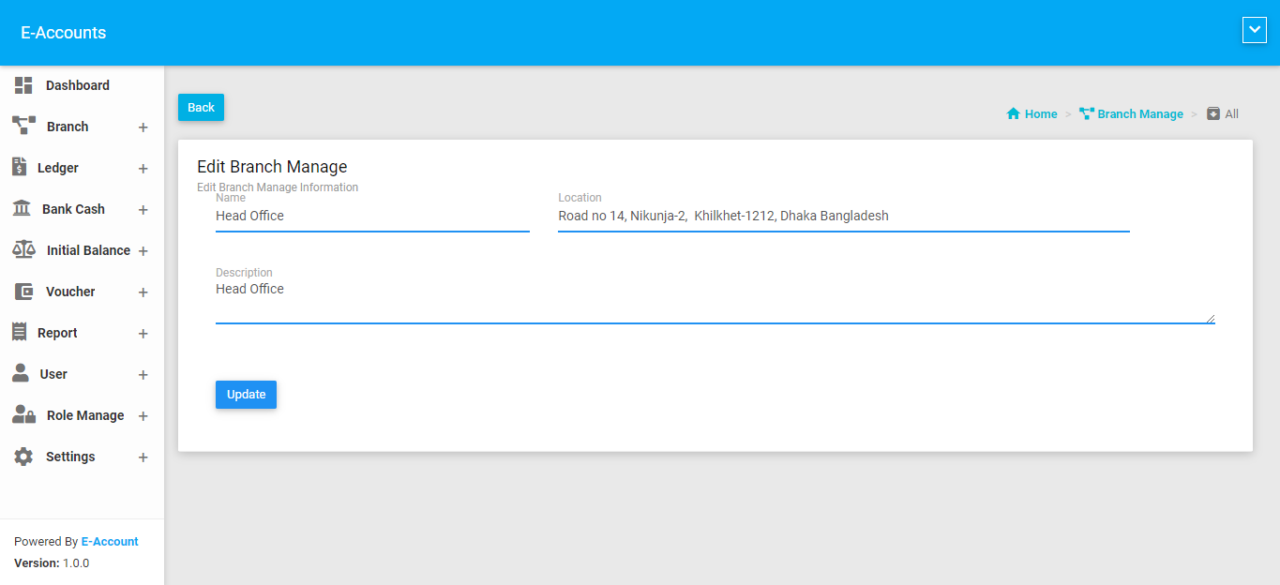Click into the Location input field
The height and width of the screenshot is (585, 1280).
tap(843, 217)
